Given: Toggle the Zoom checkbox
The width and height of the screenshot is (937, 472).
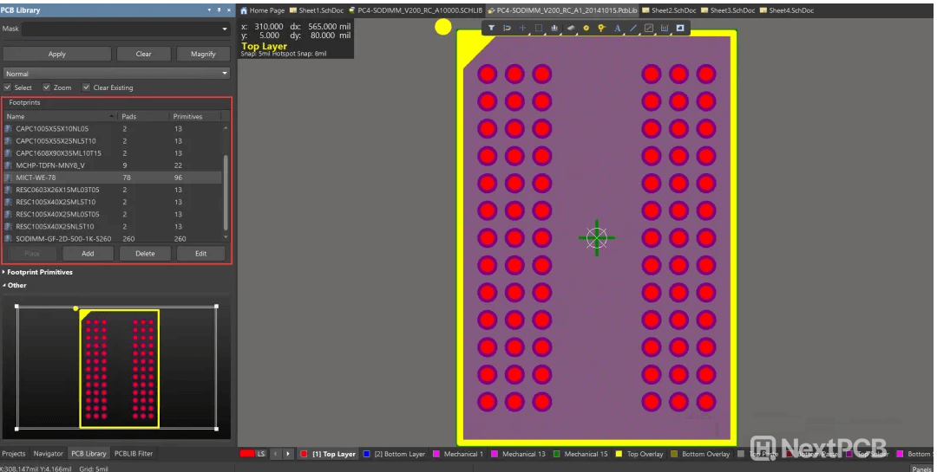Looking at the screenshot, I should pyautogui.click(x=47, y=87).
